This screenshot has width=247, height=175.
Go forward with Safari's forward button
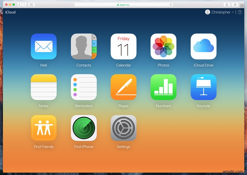pyautogui.click(x=24, y=5)
